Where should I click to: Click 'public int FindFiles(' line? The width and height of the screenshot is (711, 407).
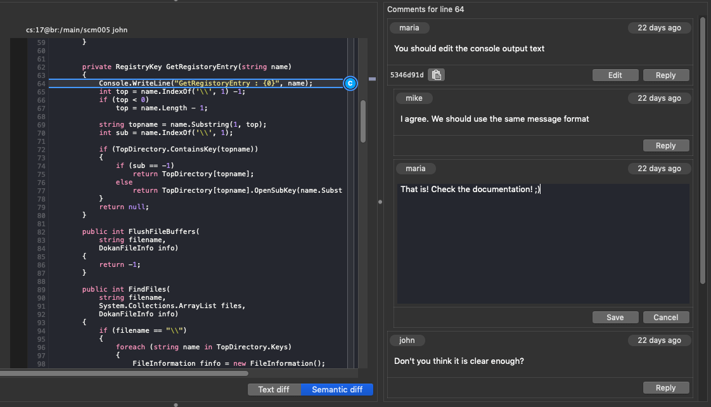tap(126, 289)
